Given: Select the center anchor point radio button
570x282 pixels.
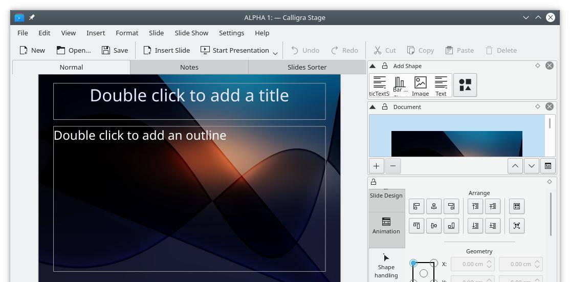Looking at the screenshot, I should (423, 273).
